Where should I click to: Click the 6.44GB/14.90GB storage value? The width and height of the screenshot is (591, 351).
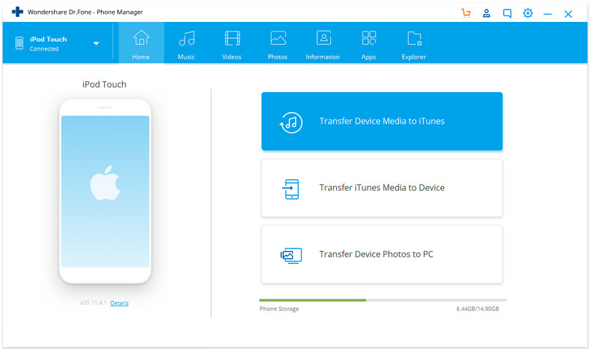[477, 309]
